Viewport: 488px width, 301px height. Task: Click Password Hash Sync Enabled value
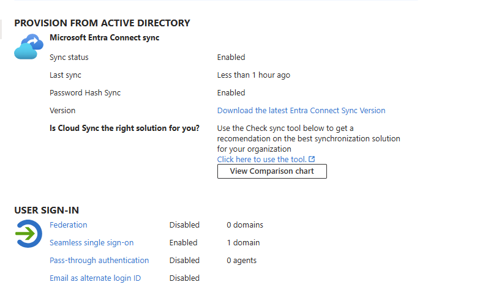point(231,92)
